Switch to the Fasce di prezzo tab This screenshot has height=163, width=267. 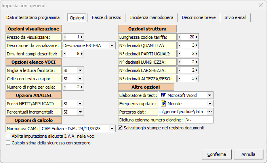point(107,17)
